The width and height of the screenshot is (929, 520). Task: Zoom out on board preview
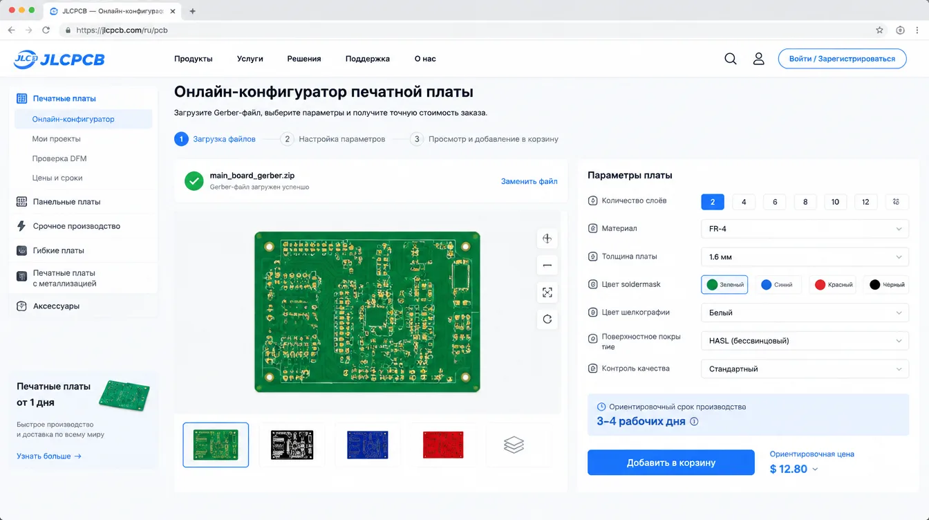547,266
